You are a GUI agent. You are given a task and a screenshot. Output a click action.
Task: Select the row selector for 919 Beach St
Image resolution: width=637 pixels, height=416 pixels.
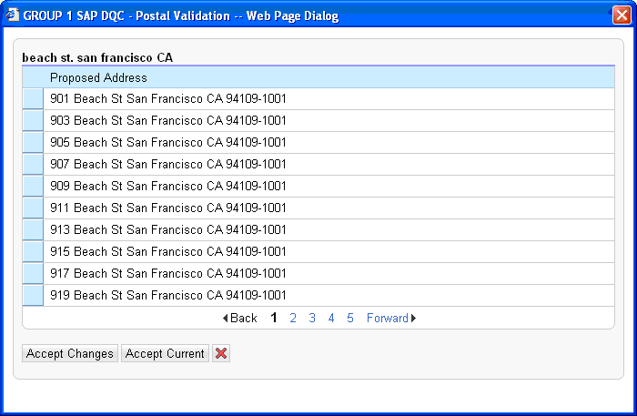pos(33,295)
